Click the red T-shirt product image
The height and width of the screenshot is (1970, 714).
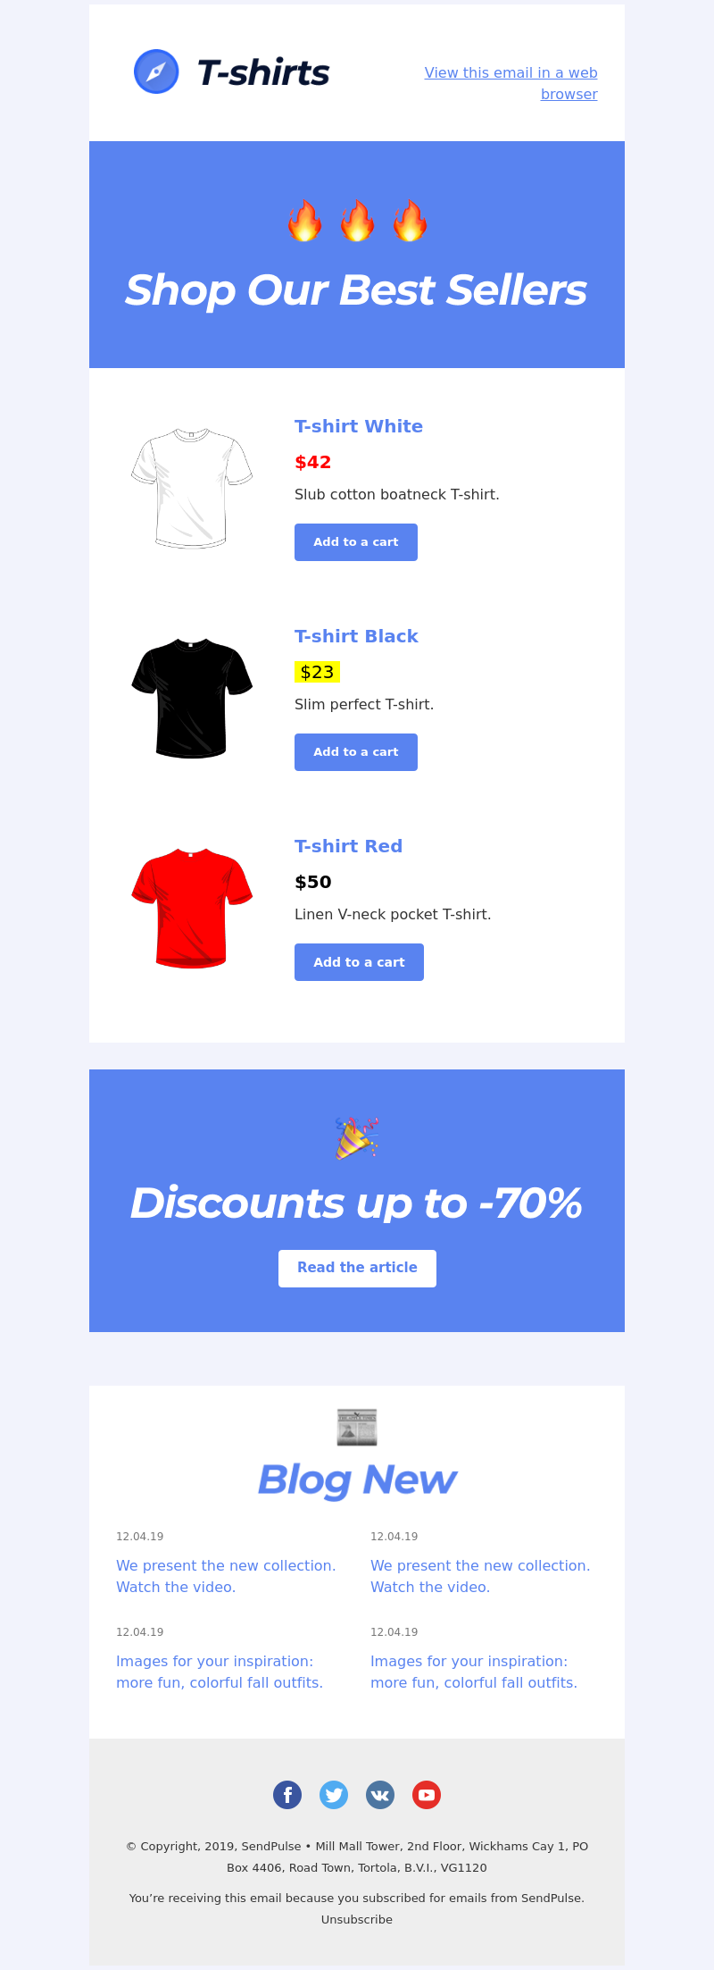[192, 909]
